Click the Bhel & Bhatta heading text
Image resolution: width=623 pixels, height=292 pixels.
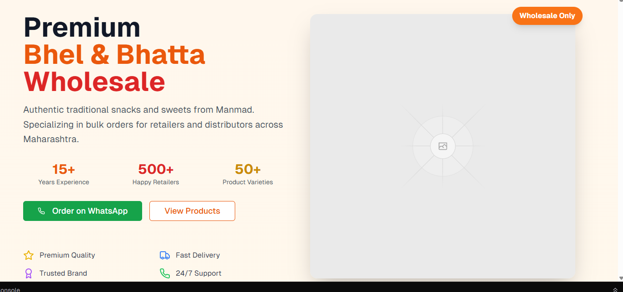coord(114,55)
